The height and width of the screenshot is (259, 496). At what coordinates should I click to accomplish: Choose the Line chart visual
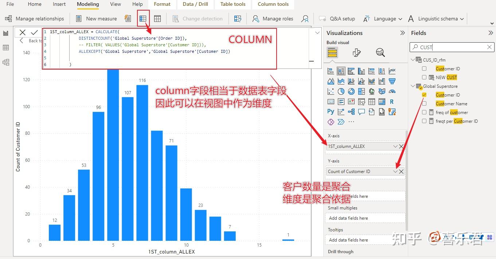[x=392, y=71]
